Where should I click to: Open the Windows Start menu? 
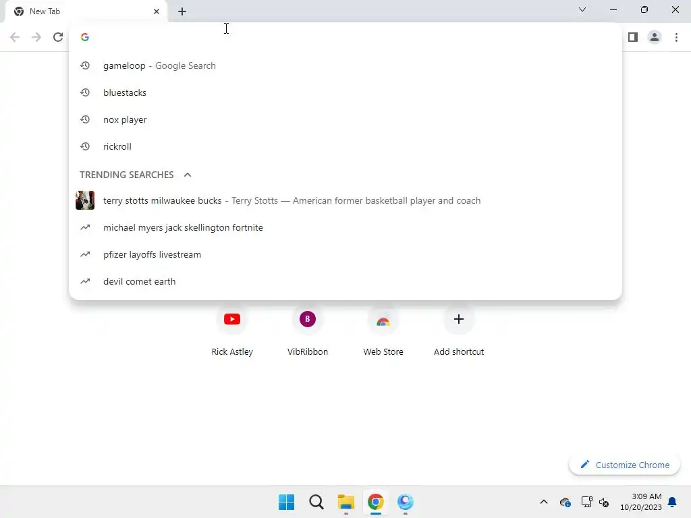[286, 502]
